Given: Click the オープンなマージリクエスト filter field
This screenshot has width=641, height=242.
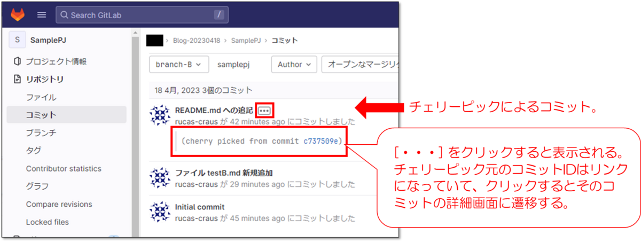Looking at the screenshot, I should 359,64.
